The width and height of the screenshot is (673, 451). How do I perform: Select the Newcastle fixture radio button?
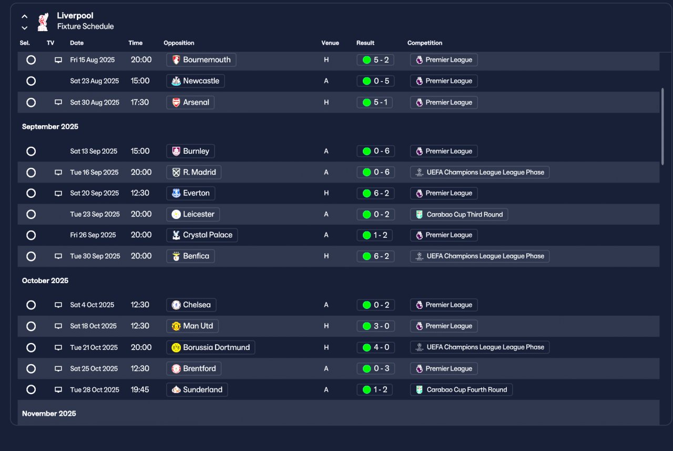(x=31, y=81)
